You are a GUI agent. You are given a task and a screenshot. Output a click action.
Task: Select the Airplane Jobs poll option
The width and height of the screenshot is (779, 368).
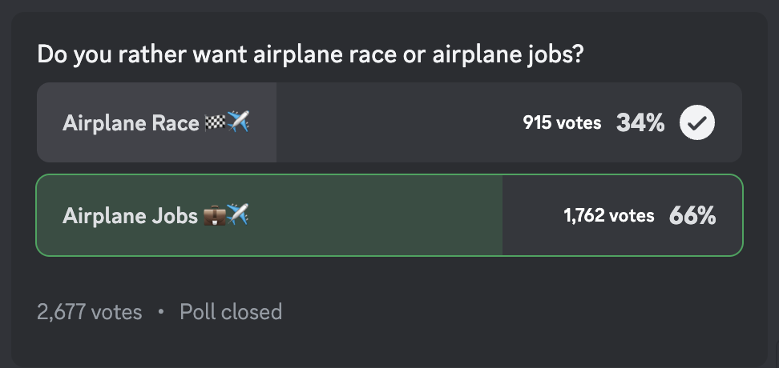(389, 215)
